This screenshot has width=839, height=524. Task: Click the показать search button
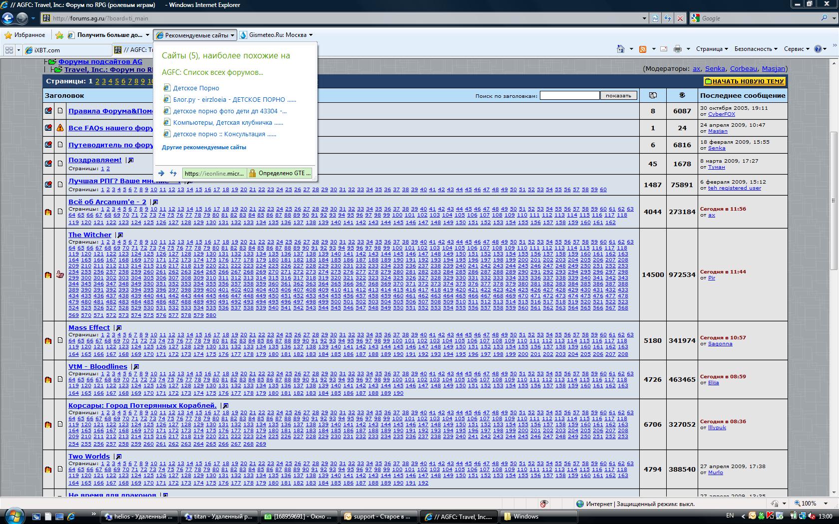(x=618, y=95)
